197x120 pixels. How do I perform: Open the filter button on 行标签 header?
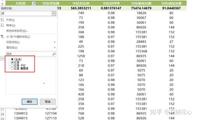click(x=34, y=4)
